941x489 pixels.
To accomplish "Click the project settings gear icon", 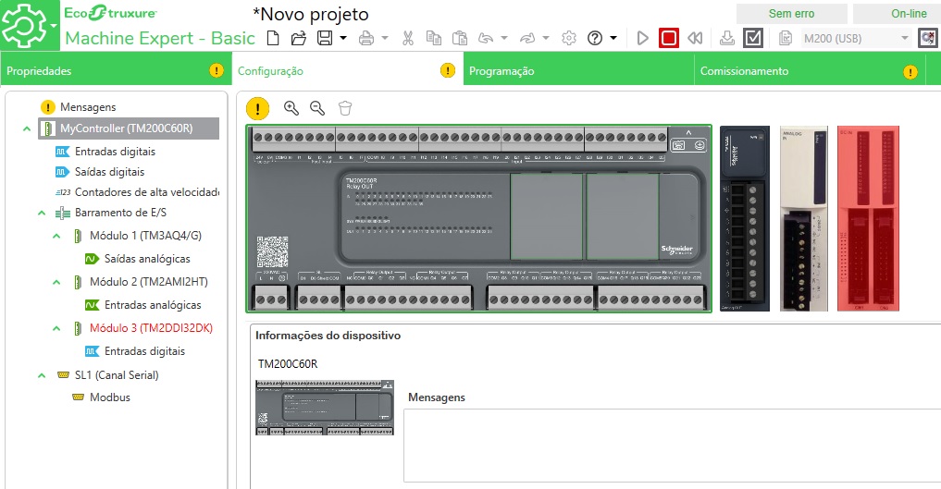I will click(569, 38).
